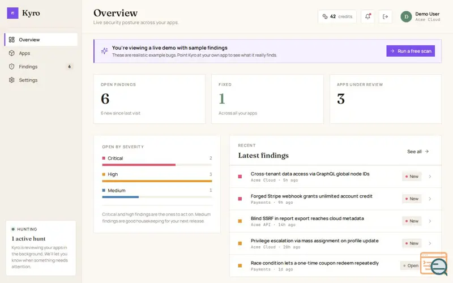Open the Fixed card showing 1

[267, 99]
